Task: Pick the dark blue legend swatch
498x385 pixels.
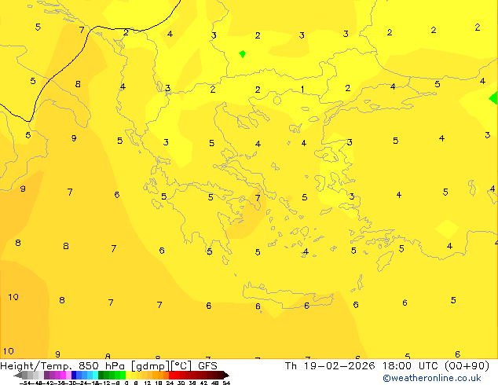Action: 74,375
